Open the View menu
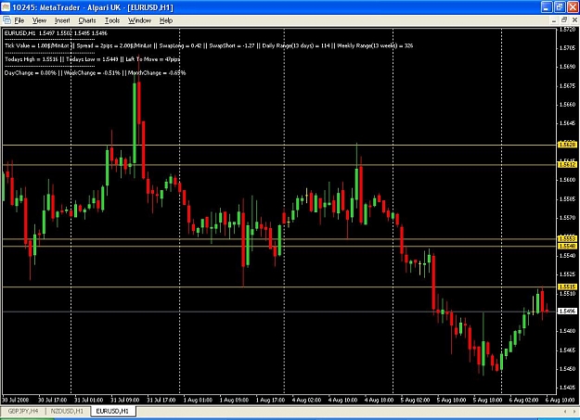The height and width of the screenshot is (420, 580). click(x=39, y=20)
